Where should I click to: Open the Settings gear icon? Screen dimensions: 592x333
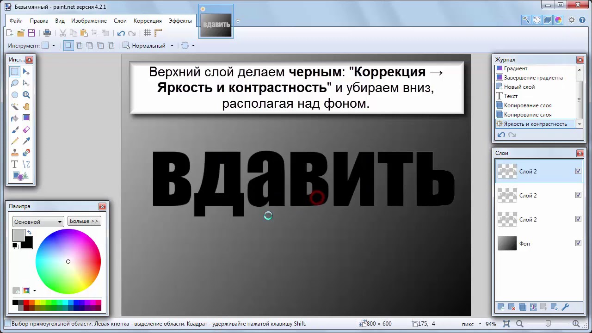[572, 20]
